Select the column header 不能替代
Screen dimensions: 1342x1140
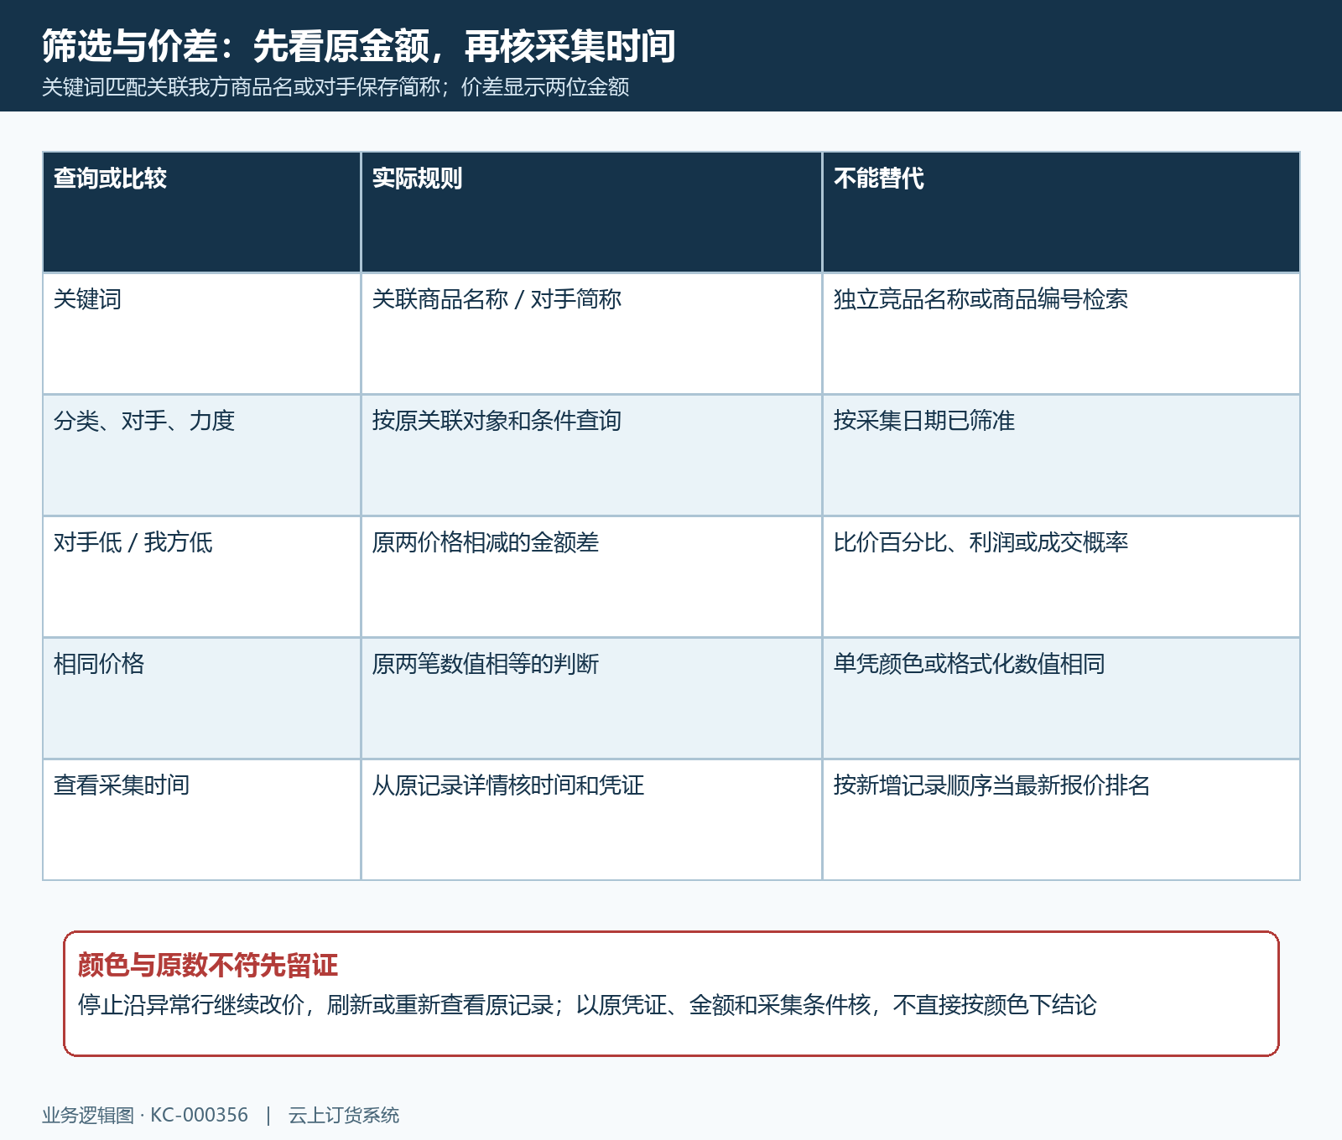pos(1061,212)
